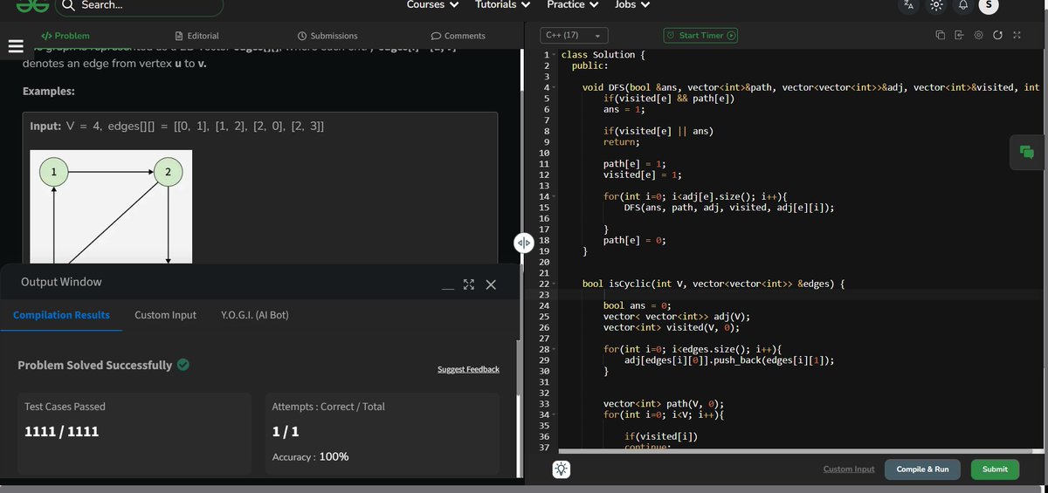Open the Y.O.G.I. (AI Bot) tab

click(255, 315)
